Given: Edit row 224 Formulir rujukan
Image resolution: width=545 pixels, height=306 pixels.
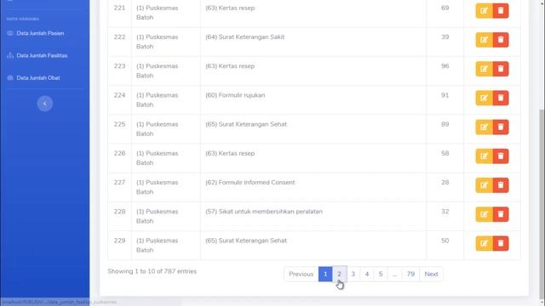Looking at the screenshot, I should coord(484,99).
